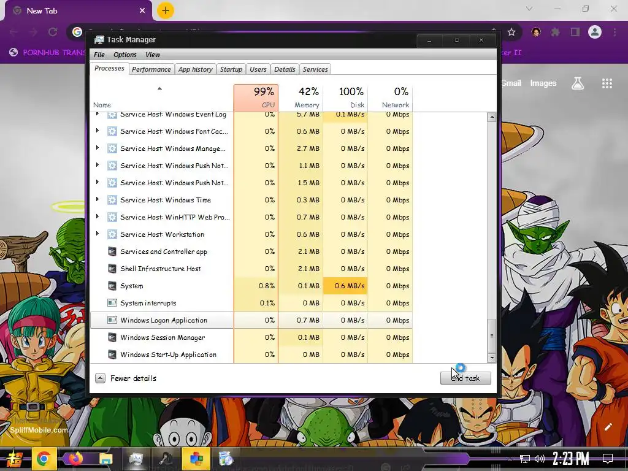This screenshot has height=471, width=628.
Task: Select the Windows Logon Application row
Action: pyautogui.click(x=251, y=320)
